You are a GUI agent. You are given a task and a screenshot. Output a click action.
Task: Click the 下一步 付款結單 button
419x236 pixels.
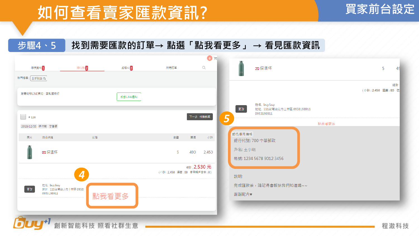200,117
